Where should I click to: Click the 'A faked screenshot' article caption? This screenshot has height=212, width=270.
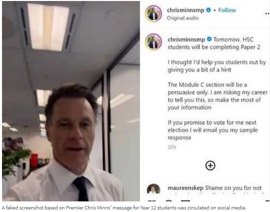[x=124, y=208]
